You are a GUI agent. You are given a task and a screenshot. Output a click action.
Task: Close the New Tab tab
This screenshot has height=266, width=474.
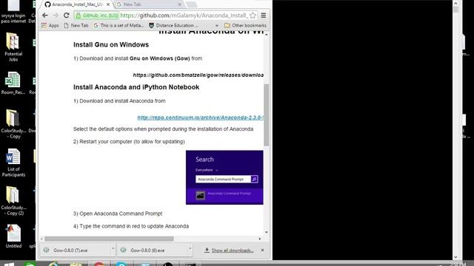point(179,4)
